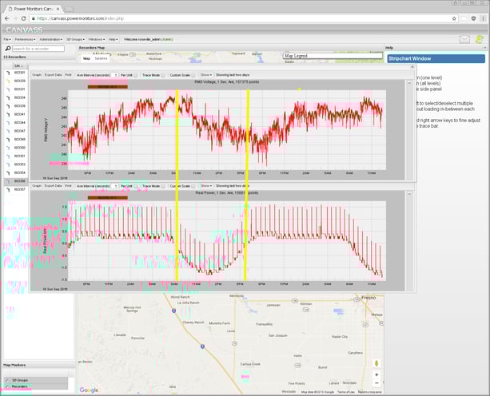Go back with the browser back arrow

tap(7, 18)
